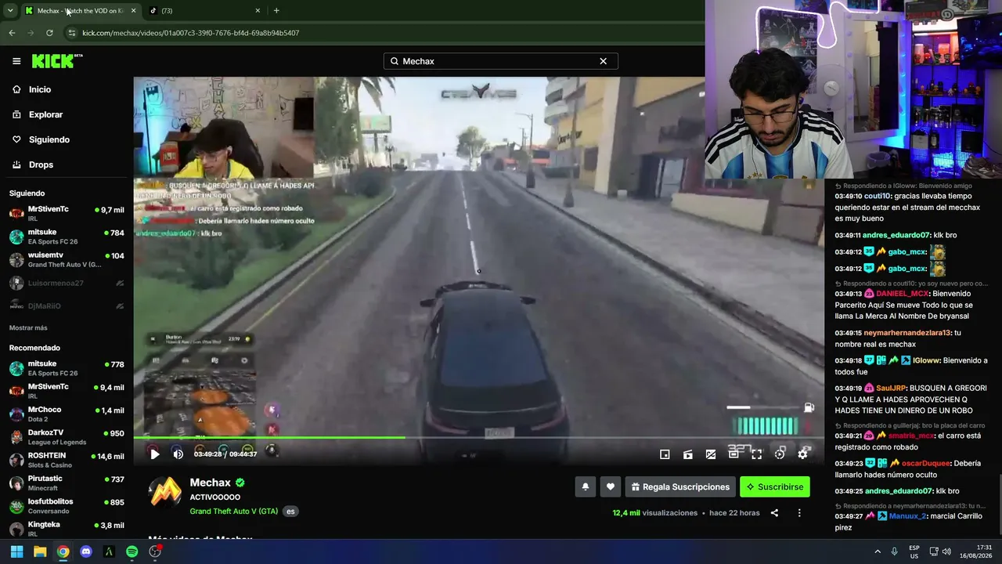
Task: Open playback speed control
Action: 780,454
